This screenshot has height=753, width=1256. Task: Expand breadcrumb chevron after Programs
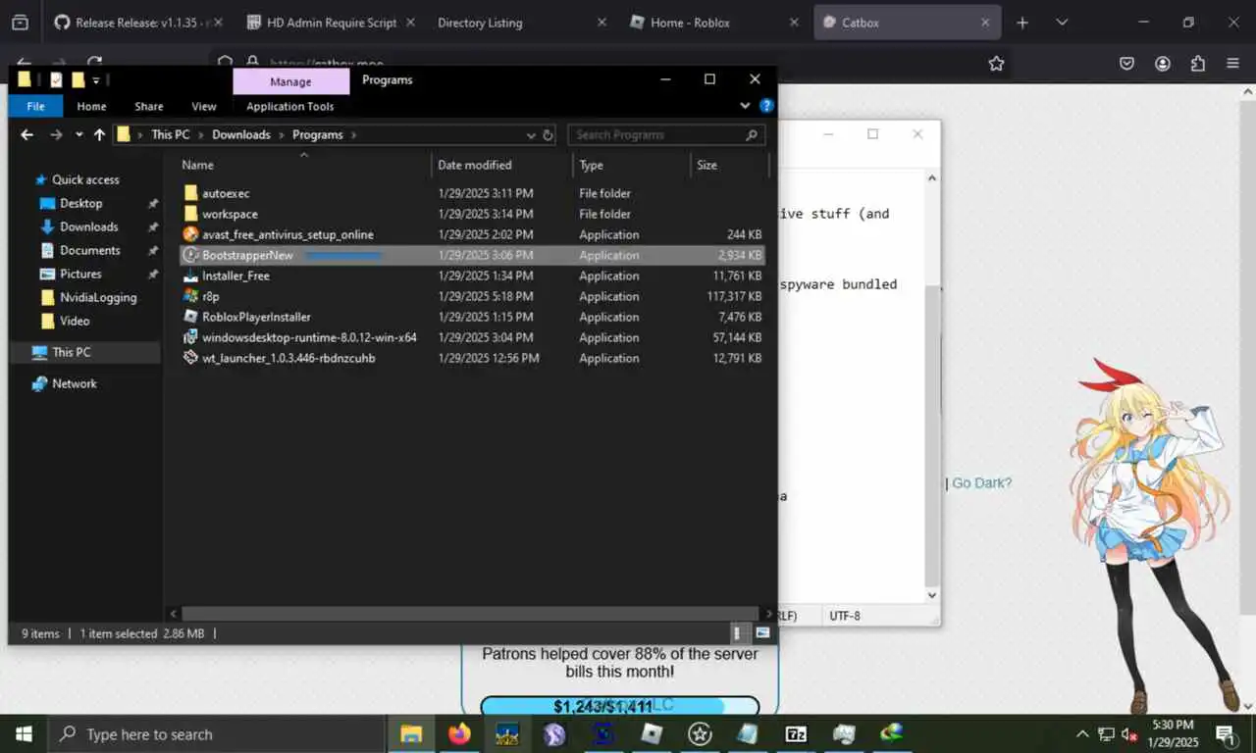click(353, 135)
